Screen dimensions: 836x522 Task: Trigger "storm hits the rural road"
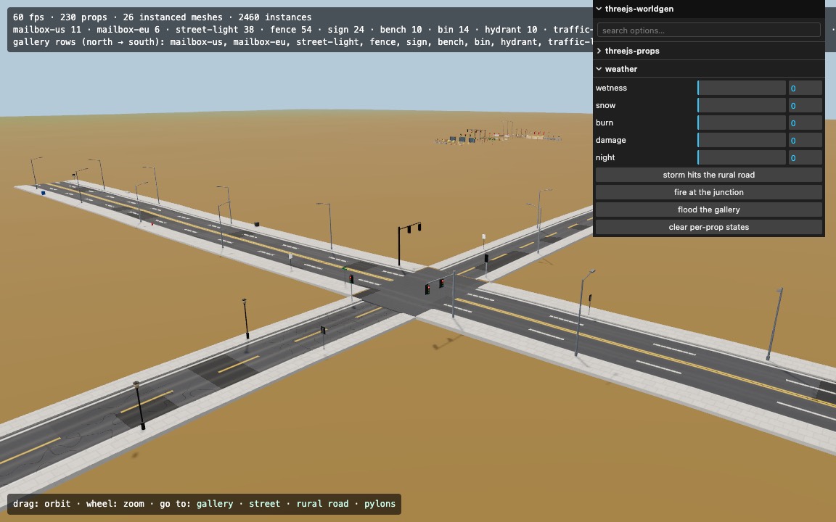(708, 175)
